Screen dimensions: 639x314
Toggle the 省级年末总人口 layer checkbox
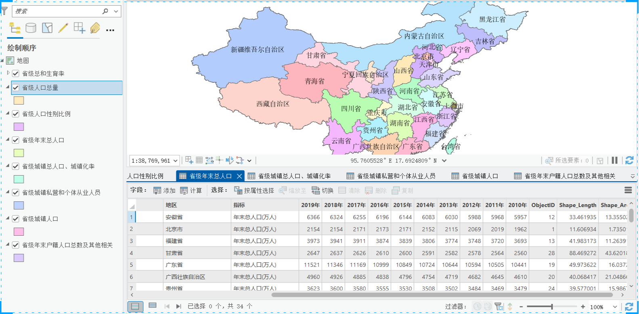click(16, 140)
